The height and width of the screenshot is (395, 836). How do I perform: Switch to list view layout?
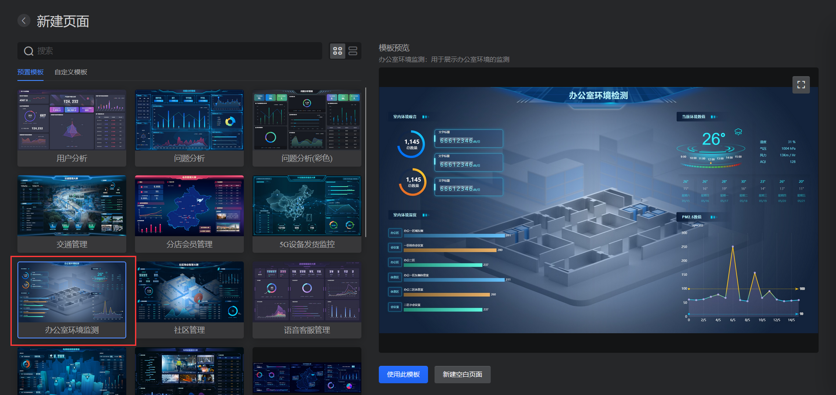click(x=353, y=51)
